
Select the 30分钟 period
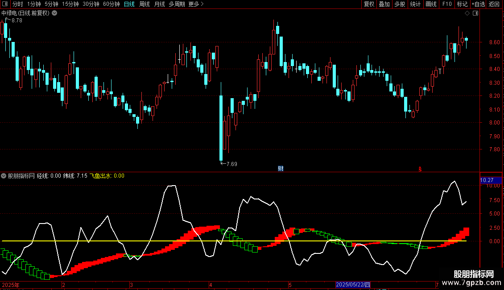[x=91, y=4]
